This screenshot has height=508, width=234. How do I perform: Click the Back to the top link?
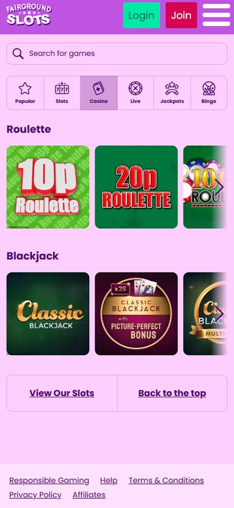(x=172, y=393)
